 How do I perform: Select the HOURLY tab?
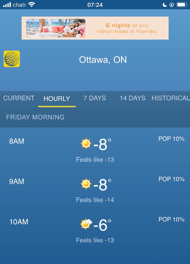click(x=57, y=99)
